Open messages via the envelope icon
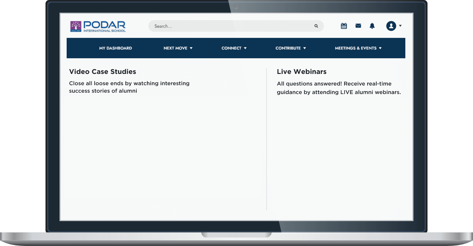 pos(358,26)
